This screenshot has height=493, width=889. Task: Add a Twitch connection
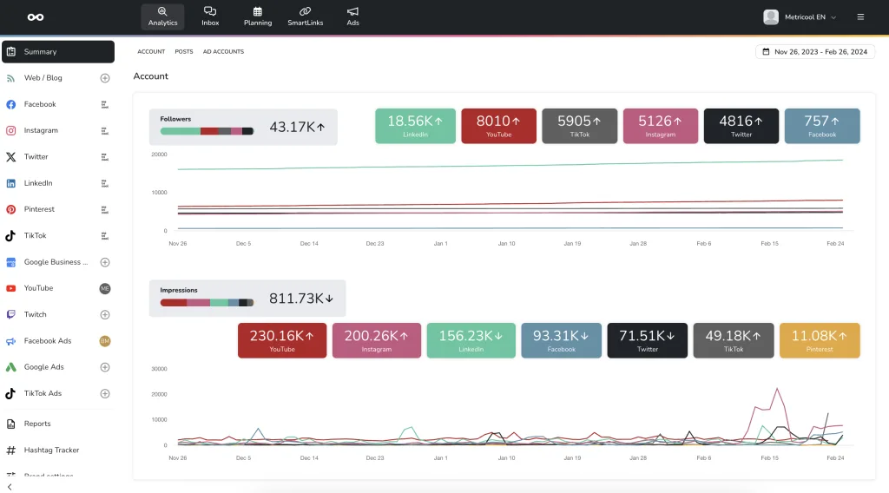pos(105,314)
